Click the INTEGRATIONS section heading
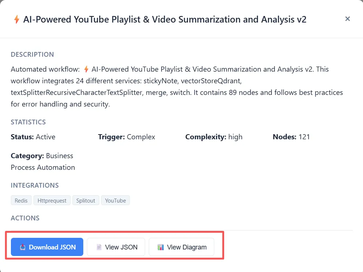 (x=35, y=185)
